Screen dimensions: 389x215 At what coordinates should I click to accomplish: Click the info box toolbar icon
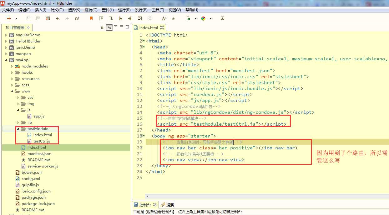[222, 18]
